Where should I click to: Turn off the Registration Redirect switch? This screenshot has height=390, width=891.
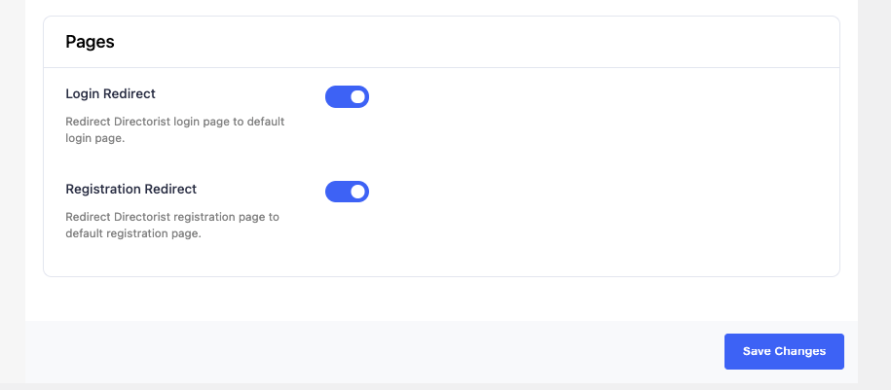coord(347,192)
